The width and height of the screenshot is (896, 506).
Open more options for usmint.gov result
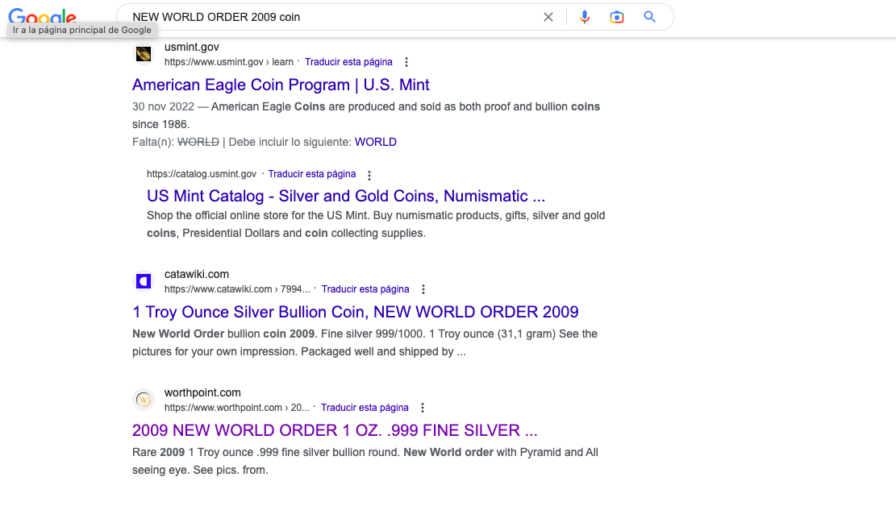coord(406,62)
